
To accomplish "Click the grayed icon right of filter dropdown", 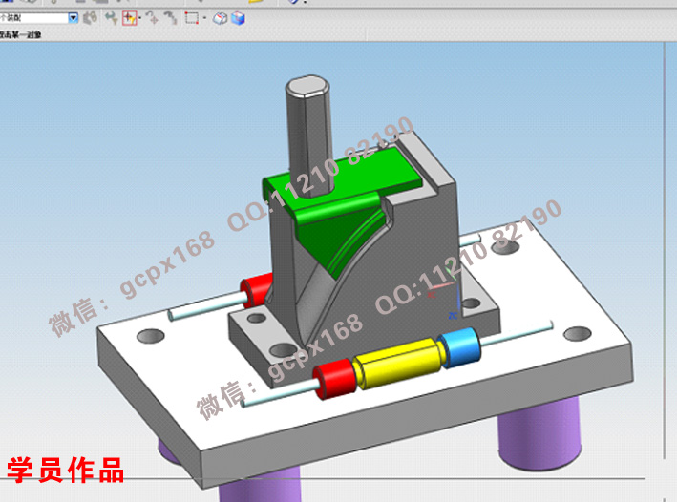I will click(91, 18).
